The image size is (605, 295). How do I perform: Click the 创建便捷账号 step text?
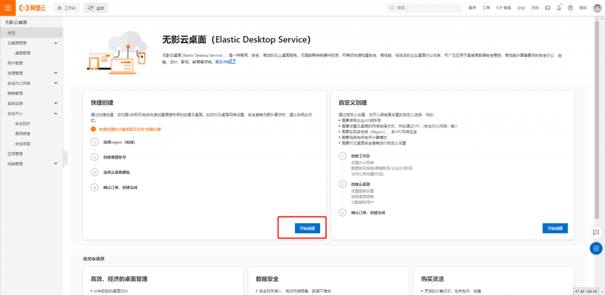click(115, 157)
